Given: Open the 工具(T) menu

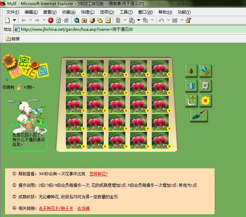Looking at the screenshot, I should coord(126,12).
